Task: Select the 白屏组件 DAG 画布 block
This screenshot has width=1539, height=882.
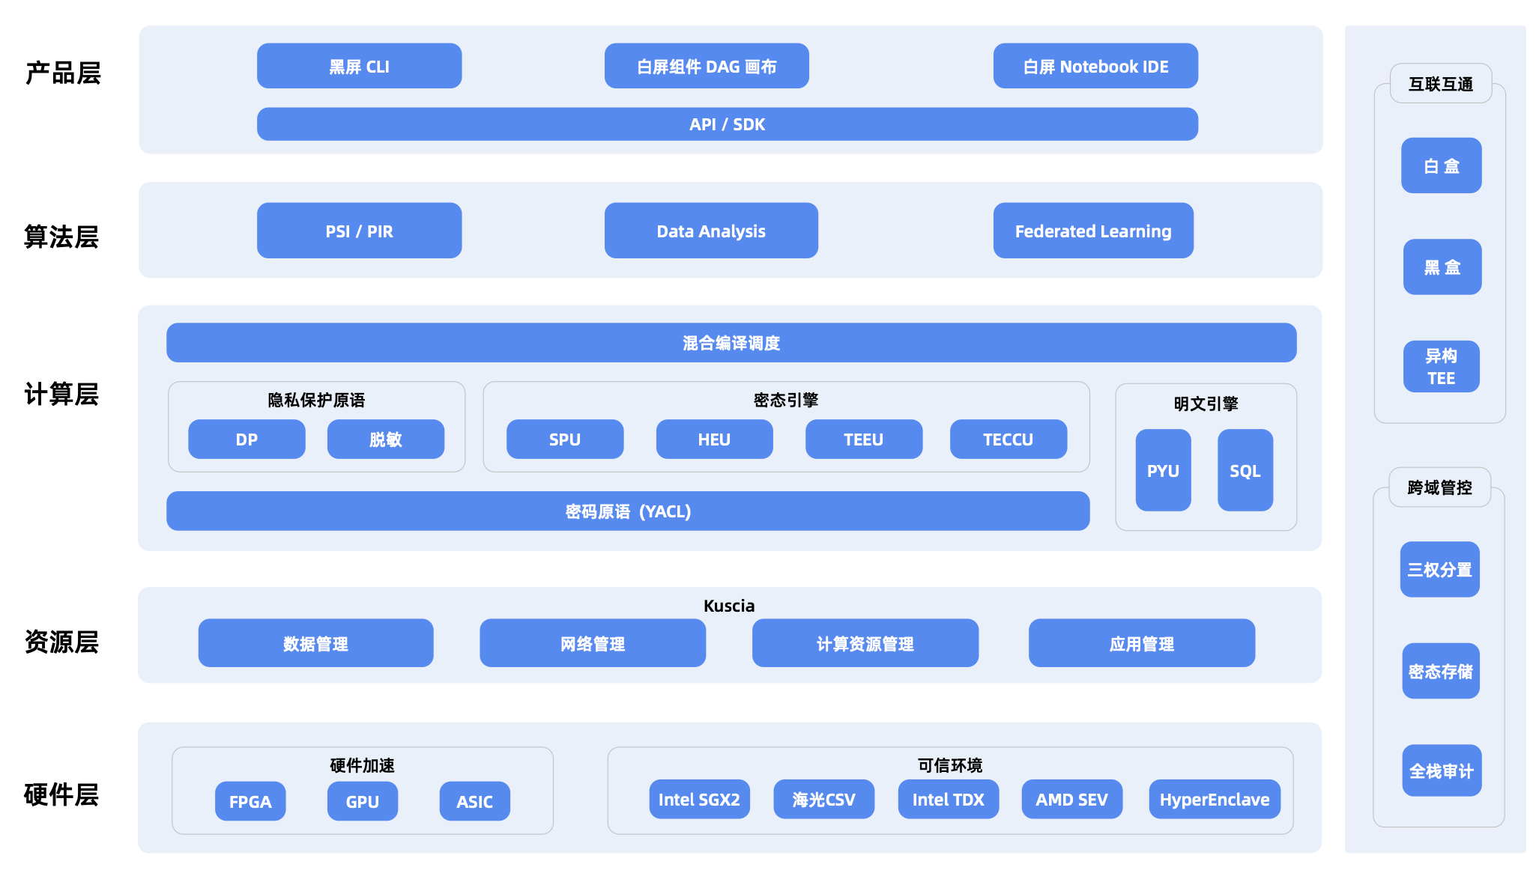Action: (x=706, y=66)
